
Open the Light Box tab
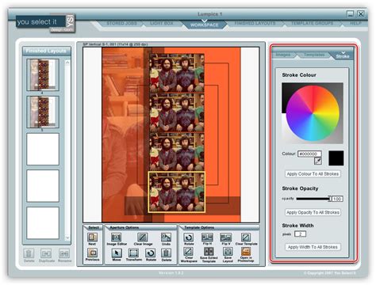162,23
